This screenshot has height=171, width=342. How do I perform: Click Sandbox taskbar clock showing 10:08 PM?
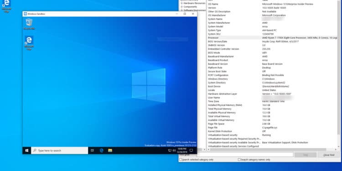tap(181, 150)
